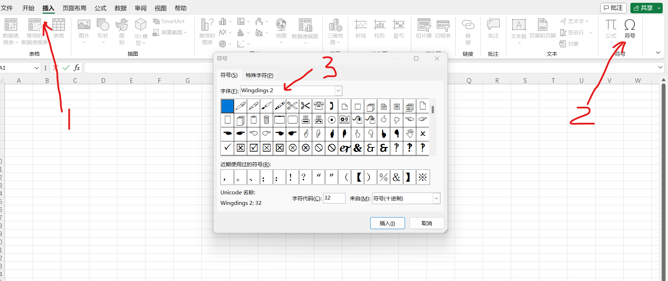This screenshot has width=668, height=281.
Task: Switch to the 页面布局 tab
Action: click(x=75, y=8)
